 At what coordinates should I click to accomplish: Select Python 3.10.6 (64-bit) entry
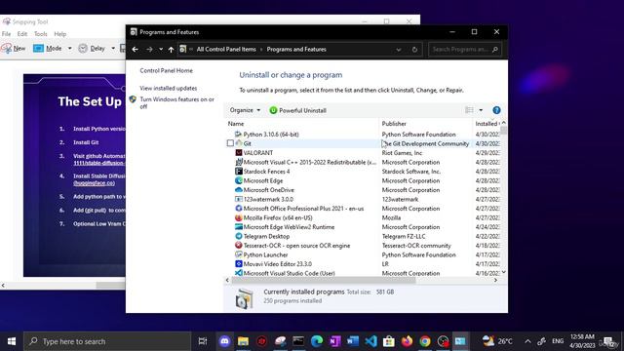271,135
